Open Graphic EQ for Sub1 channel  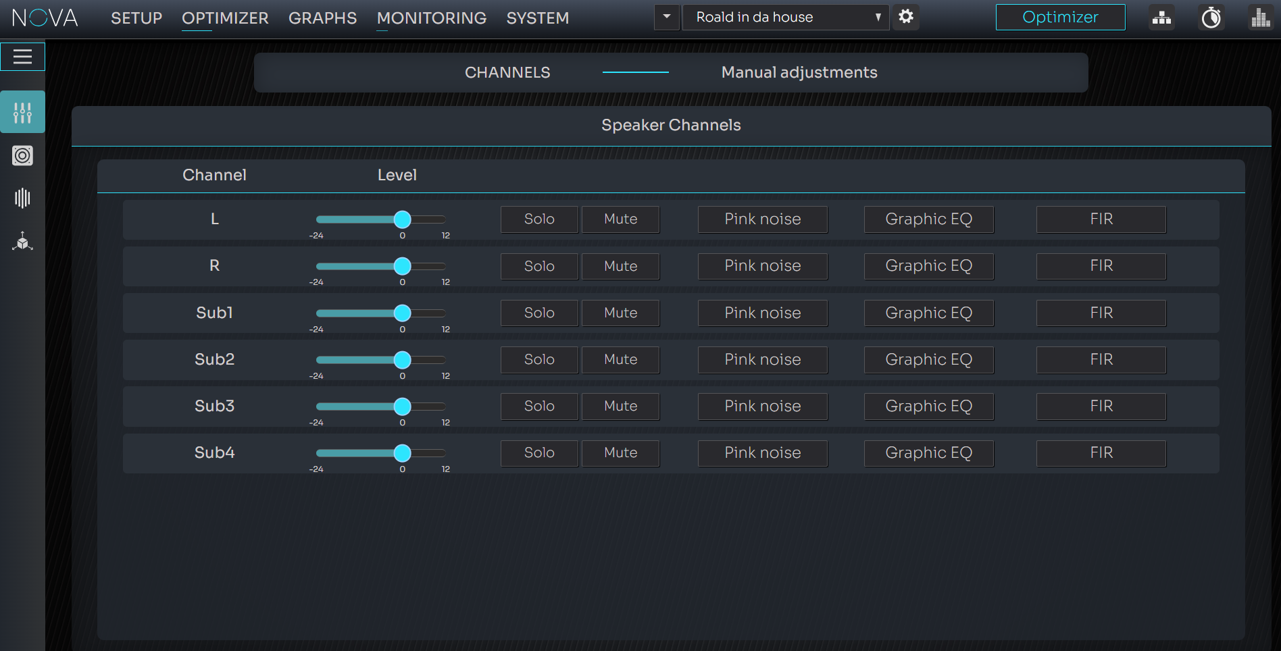(929, 313)
